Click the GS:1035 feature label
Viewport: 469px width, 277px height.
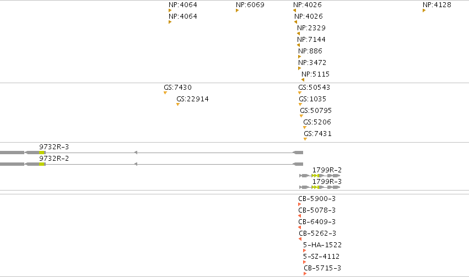312,99
